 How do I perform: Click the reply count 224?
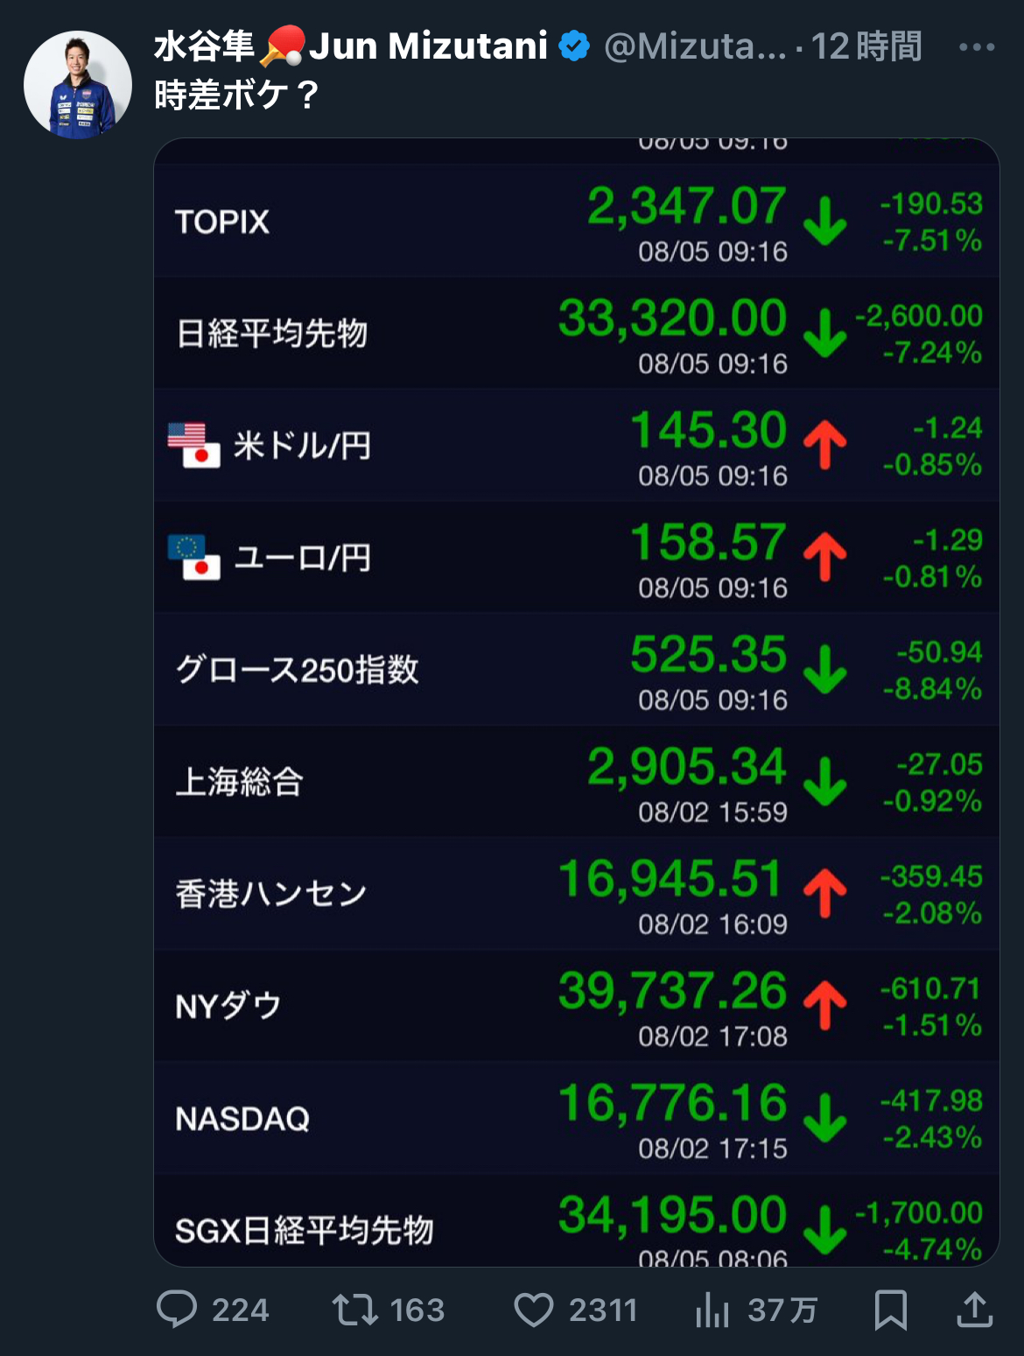tap(240, 1310)
